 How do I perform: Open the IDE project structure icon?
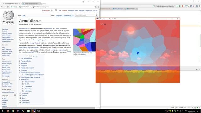coord(197,6)
